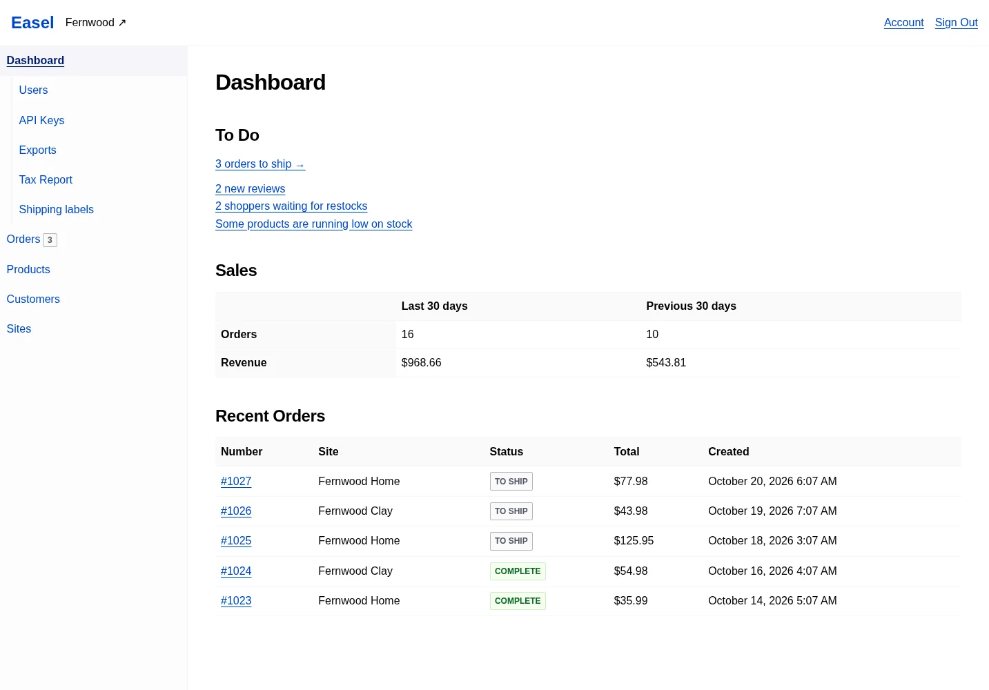The image size is (989, 690).
Task: Click Sign Out
Action: [956, 23]
